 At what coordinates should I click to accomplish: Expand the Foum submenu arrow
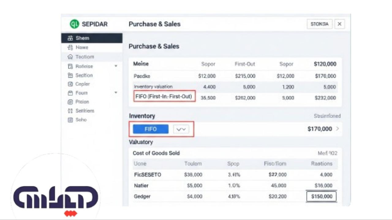[116, 93]
